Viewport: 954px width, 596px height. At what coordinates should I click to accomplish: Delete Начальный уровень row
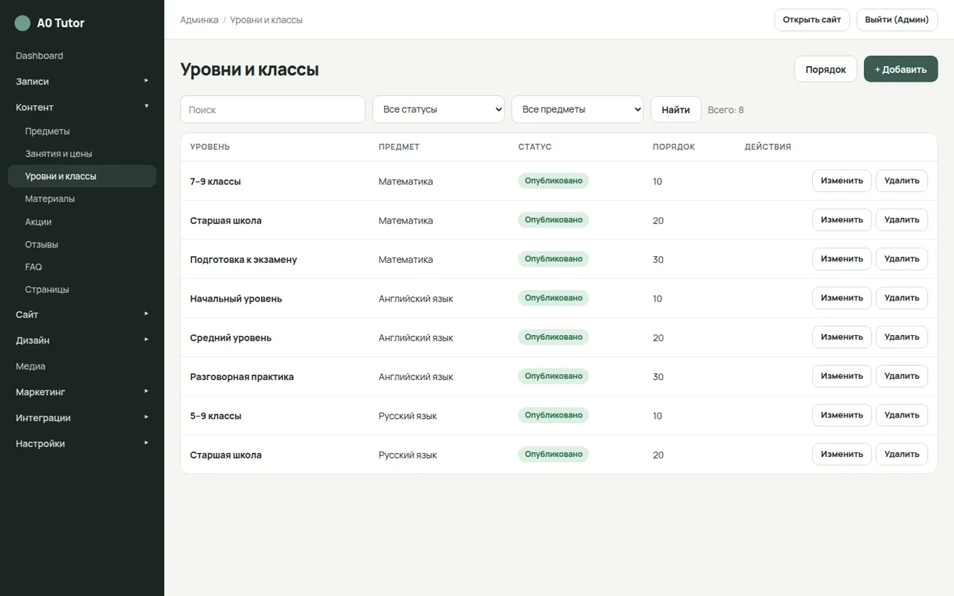coord(902,298)
